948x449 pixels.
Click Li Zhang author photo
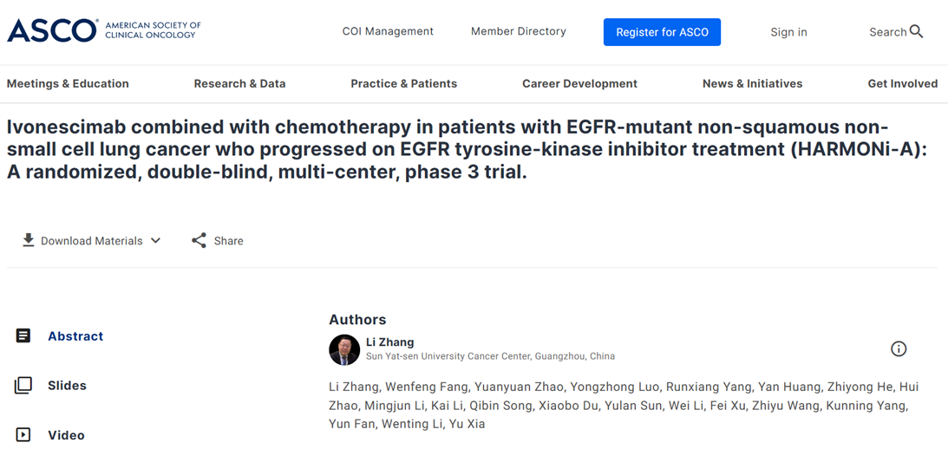pyautogui.click(x=344, y=350)
